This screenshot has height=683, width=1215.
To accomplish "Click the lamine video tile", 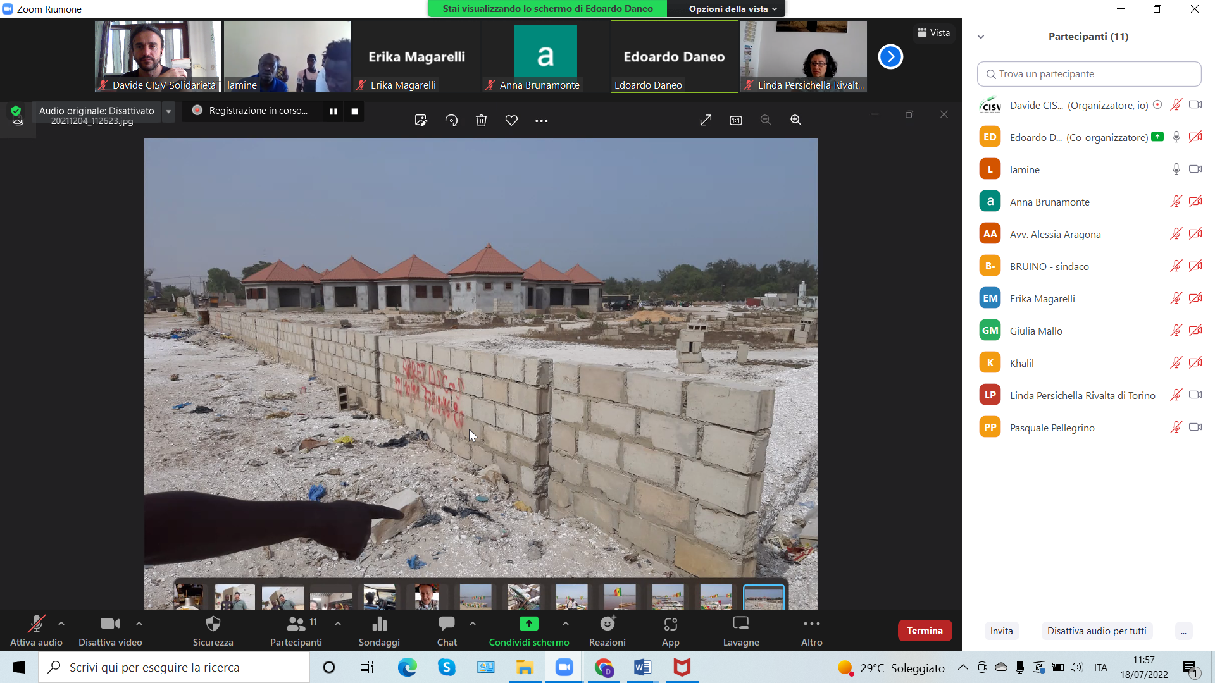I will pyautogui.click(x=287, y=56).
